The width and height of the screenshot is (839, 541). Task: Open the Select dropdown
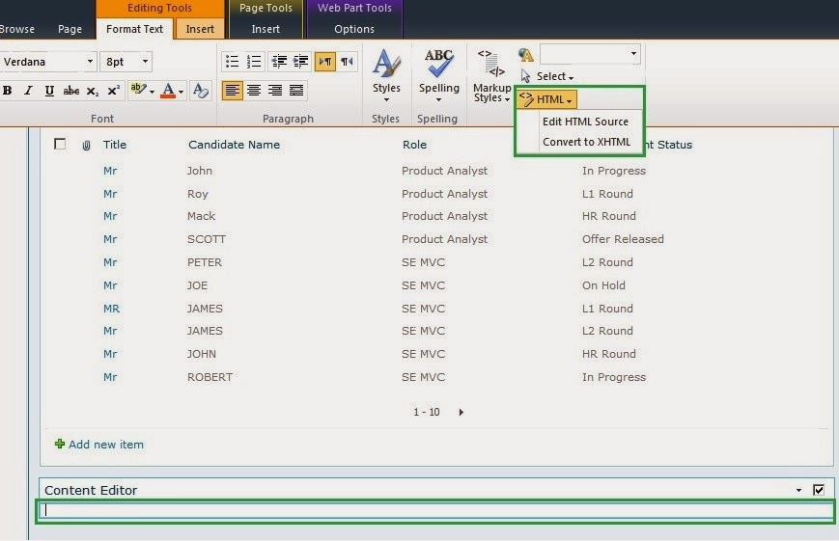pyautogui.click(x=546, y=76)
